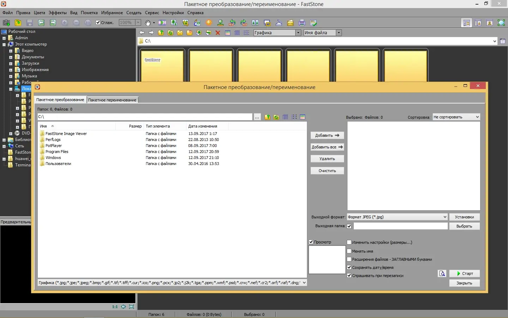This screenshot has width=508, height=318.
Task: Select the first thumbnail in the main browser
Action: pyautogui.click(x=162, y=66)
